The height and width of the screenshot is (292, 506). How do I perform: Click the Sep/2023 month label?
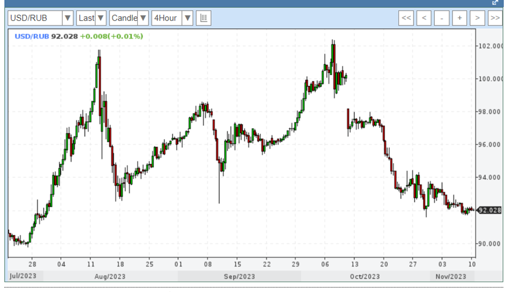click(x=239, y=276)
